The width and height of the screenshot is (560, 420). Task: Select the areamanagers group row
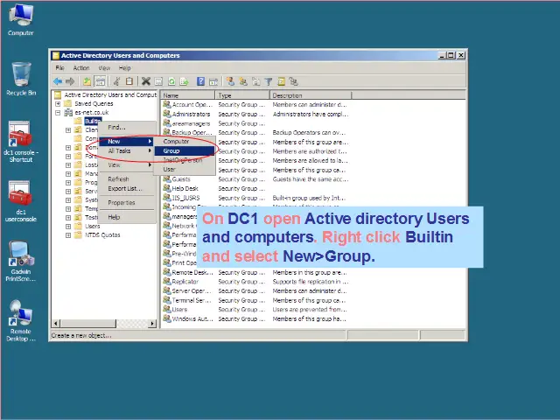(256, 123)
